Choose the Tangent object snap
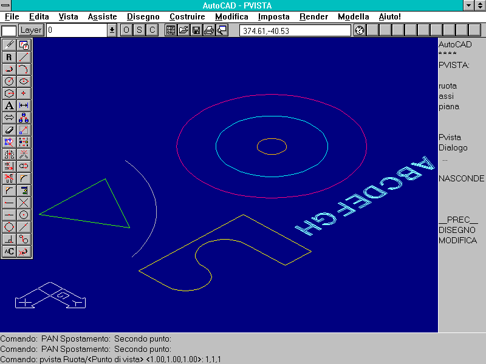This screenshot has width=486, height=364. [x=24, y=239]
